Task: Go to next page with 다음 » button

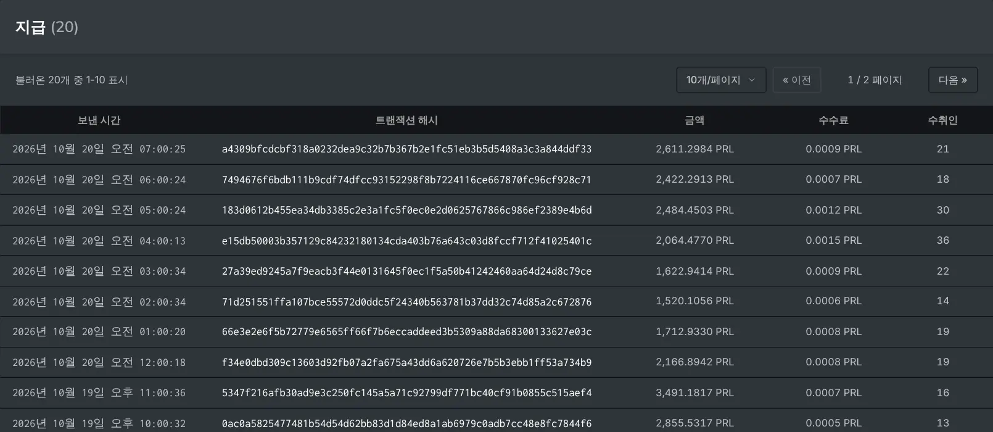Action: pos(953,80)
